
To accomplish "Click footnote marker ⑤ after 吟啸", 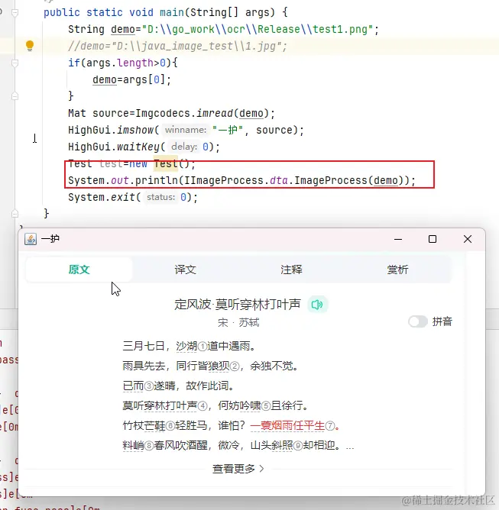I will coord(266,406).
